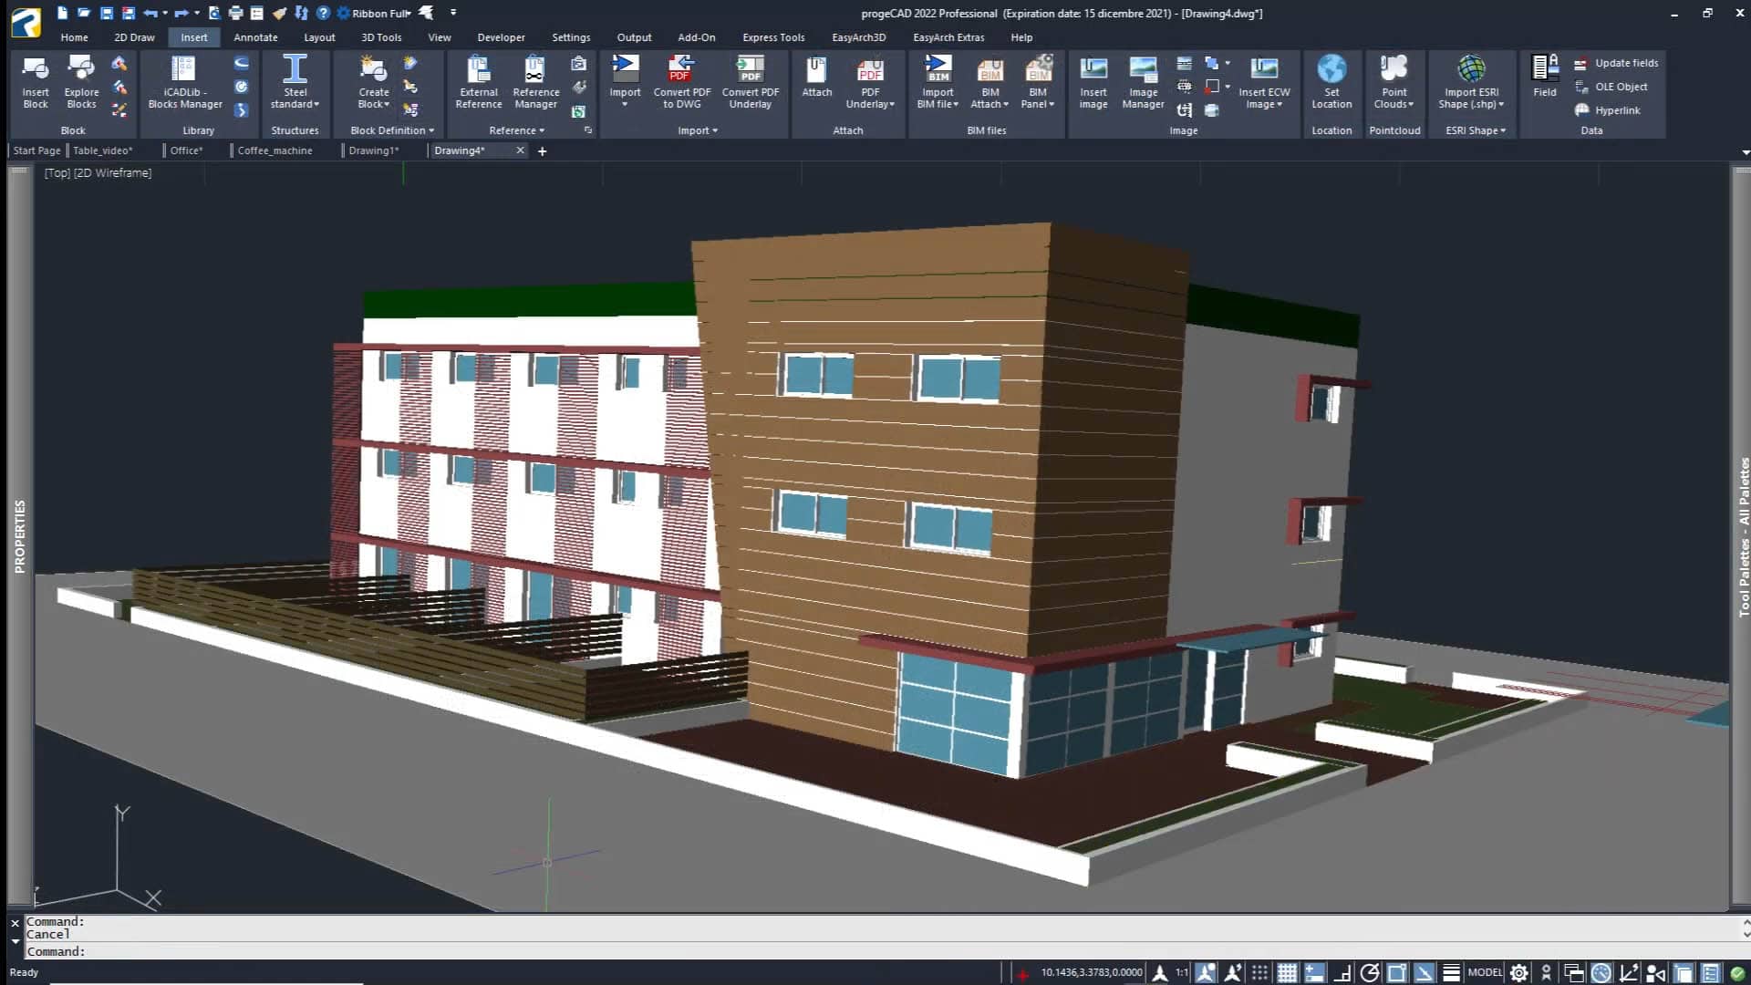The image size is (1751, 985).
Task: Click the Open file folder icon
Action: (84, 13)
